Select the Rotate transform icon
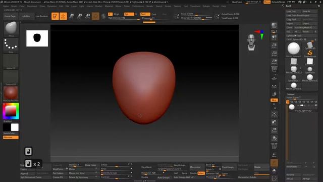This screenshot has height=182, width=323. [x=87, y=16]
